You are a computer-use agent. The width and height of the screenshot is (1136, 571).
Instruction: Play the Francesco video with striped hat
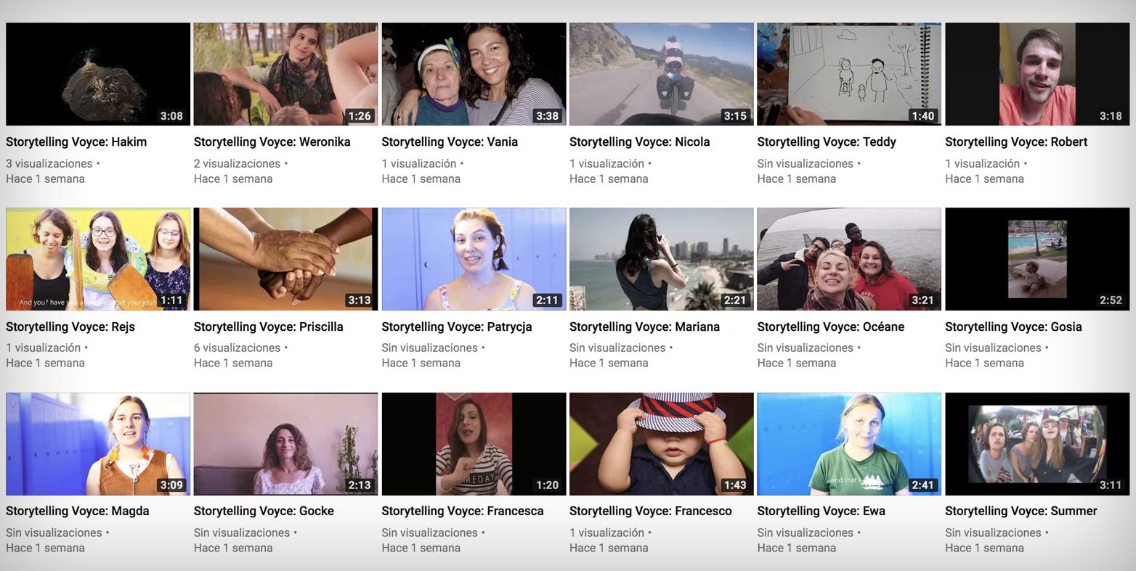(x=661, y=444)
